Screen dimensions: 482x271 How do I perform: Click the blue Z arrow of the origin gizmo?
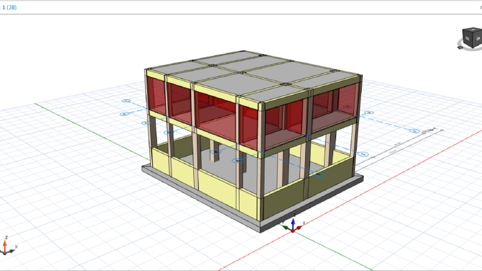293,223
